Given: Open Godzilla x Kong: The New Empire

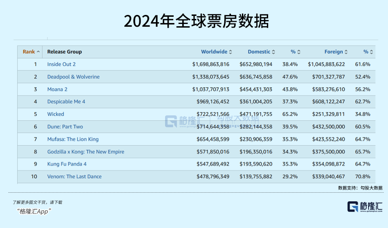Looking at the screenshot, I should coord(85,152).
